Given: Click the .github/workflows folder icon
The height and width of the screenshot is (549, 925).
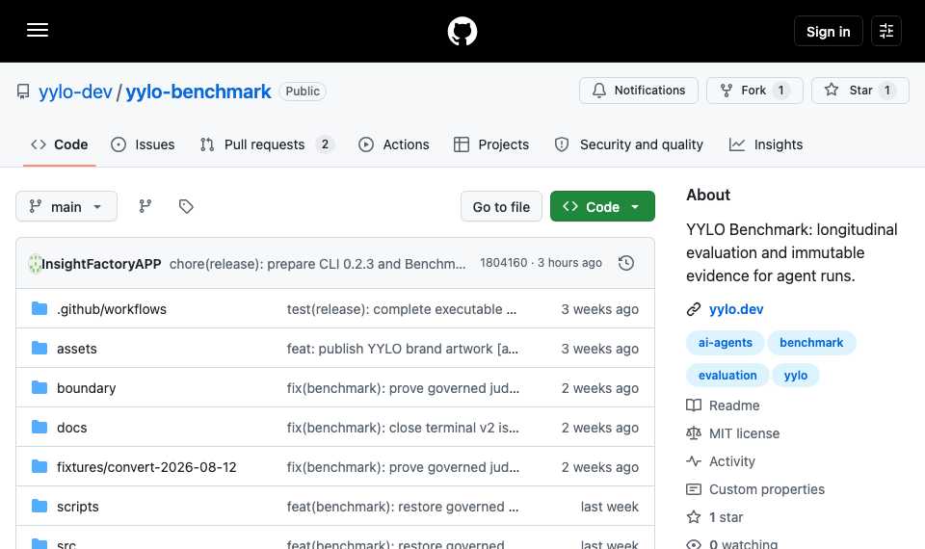Looking at the screenshot, I should (x=40, y=308).
